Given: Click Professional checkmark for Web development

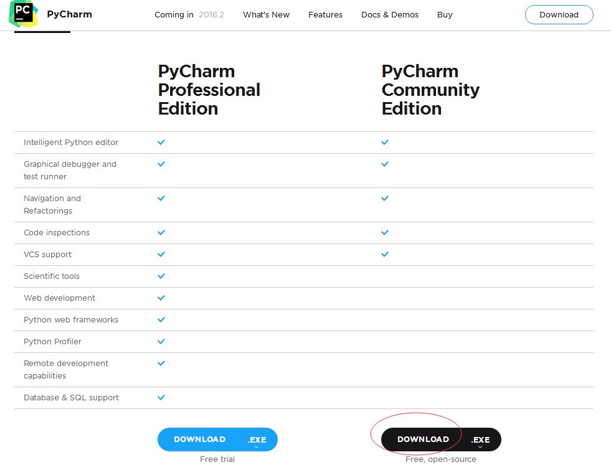Looking at the screenshot, I should pos(161,298).
